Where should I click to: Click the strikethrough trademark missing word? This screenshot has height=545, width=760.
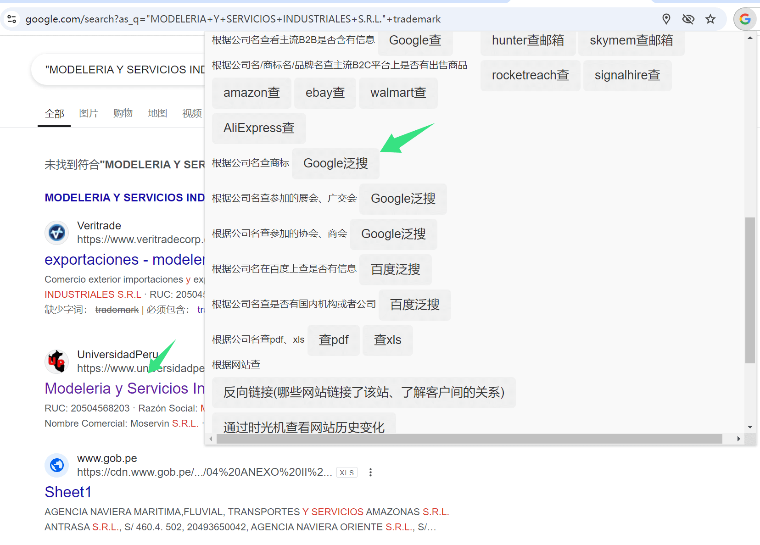(x=117, y=310)
